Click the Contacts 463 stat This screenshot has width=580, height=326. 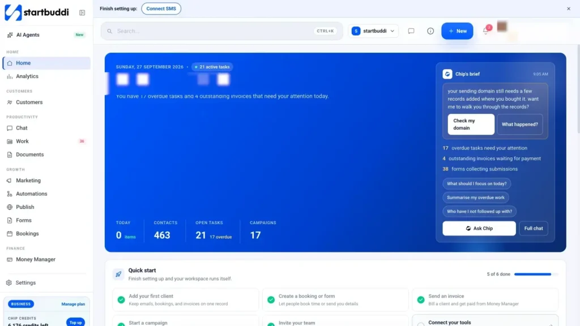tap(165, 231)
